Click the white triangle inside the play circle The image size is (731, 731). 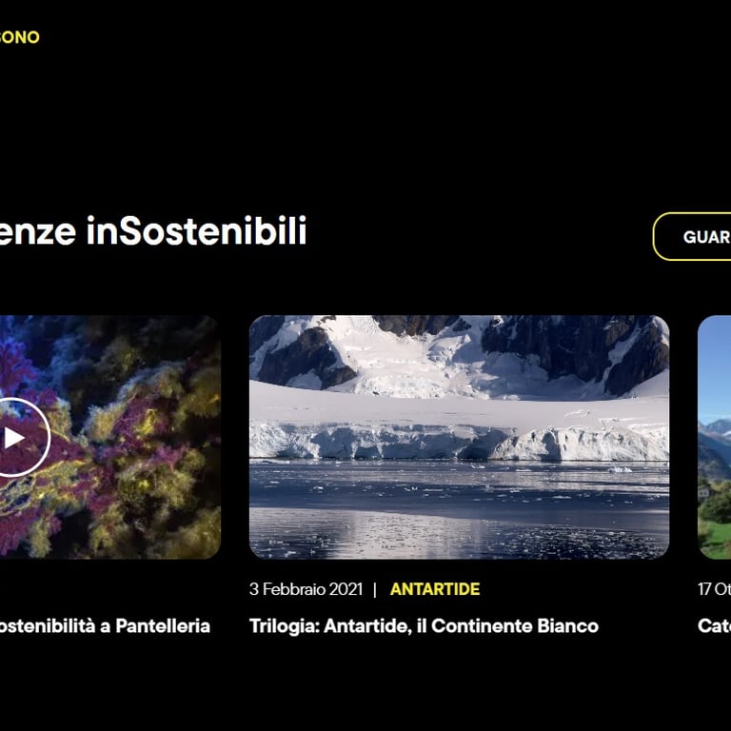[x=14, y=438]
